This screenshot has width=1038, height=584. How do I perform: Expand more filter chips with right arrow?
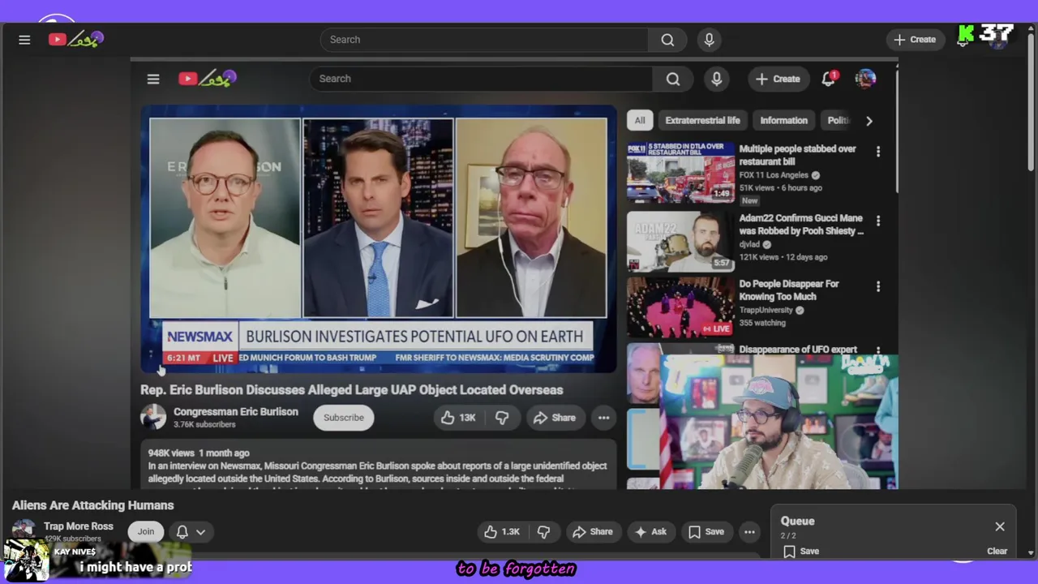pos(869,121)
